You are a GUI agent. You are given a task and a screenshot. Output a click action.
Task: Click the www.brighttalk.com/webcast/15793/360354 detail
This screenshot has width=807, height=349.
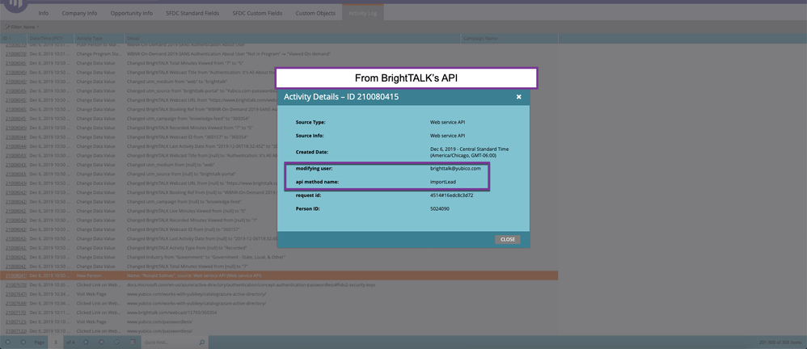tap(172, 313)
